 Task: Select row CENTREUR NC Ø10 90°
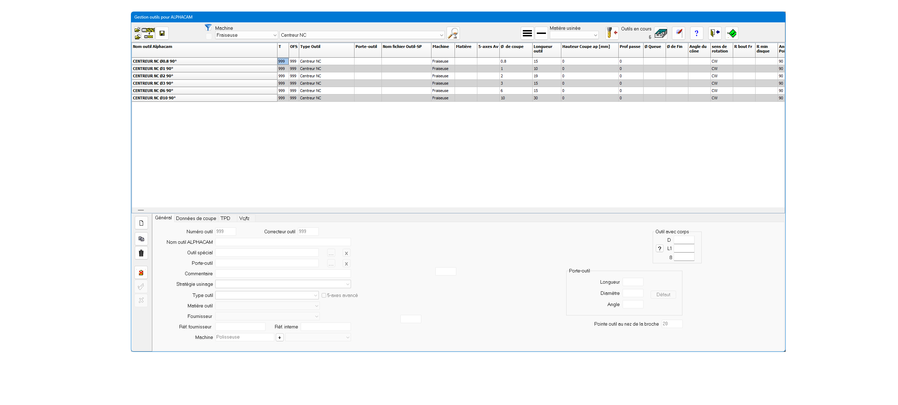coord(458,98)
